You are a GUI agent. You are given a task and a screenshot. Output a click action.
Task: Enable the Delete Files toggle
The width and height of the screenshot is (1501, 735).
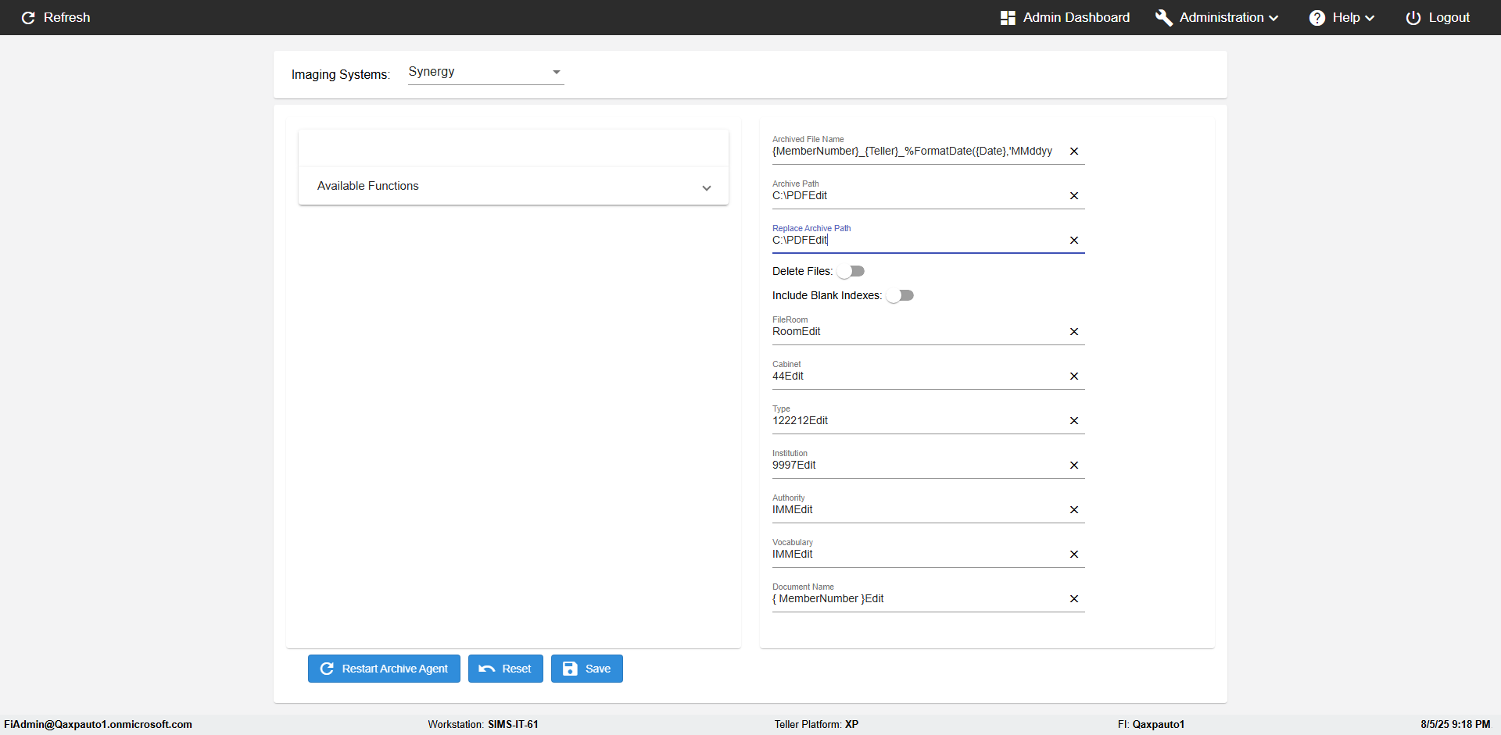(851, 272)
